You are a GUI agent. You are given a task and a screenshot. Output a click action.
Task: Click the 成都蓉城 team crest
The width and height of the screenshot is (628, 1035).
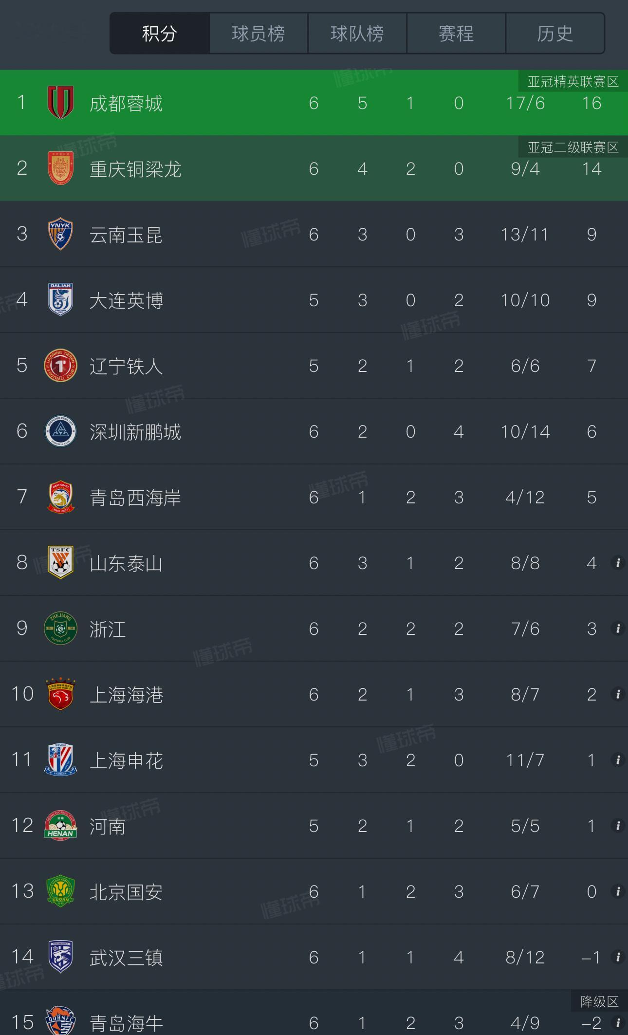(60, 102)
